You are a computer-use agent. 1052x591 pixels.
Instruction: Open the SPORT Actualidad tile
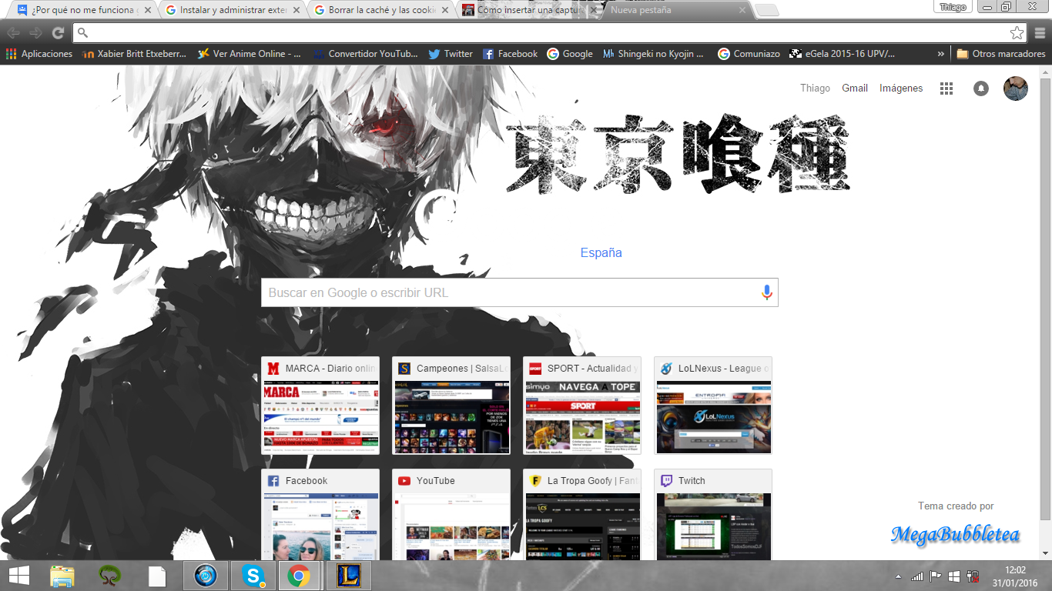click(582, 406)
